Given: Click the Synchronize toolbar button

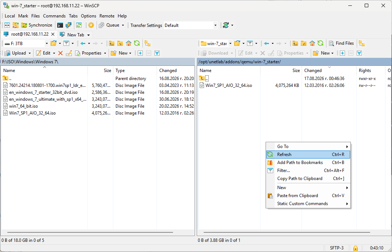Looking at the screenshot, I should click(x=37, y=25).
